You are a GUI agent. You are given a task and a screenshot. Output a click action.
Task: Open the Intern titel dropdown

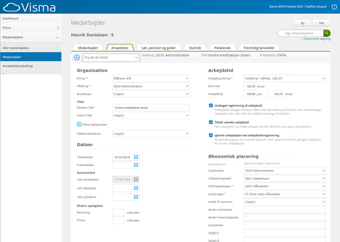(x=151, y=115)
